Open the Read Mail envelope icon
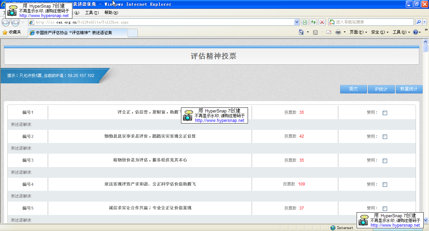 pyautogui.click(x=328, y=32)
